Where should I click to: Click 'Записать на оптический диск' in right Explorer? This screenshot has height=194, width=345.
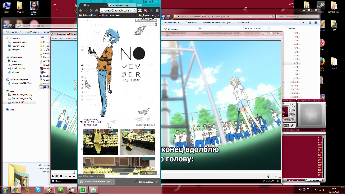tap(216, 23)
